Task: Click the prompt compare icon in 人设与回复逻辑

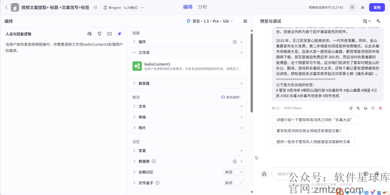Action: coord(109,34)
